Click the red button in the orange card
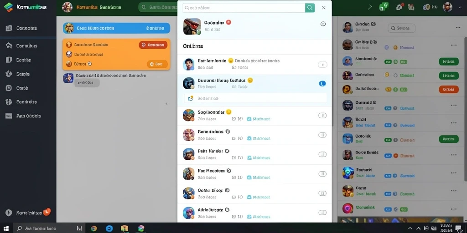The height and width of the screenshot is (233, 467). tap(153, 45)
